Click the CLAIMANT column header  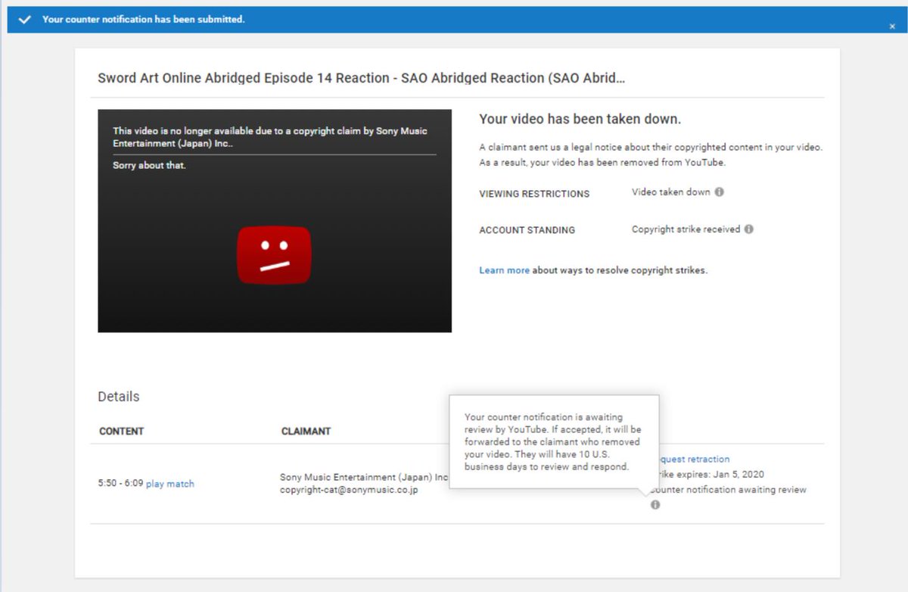pos(306,432)
